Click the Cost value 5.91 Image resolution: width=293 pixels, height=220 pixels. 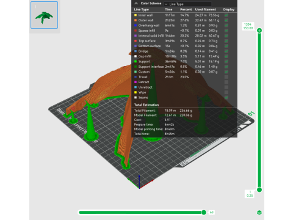point(167,120)
